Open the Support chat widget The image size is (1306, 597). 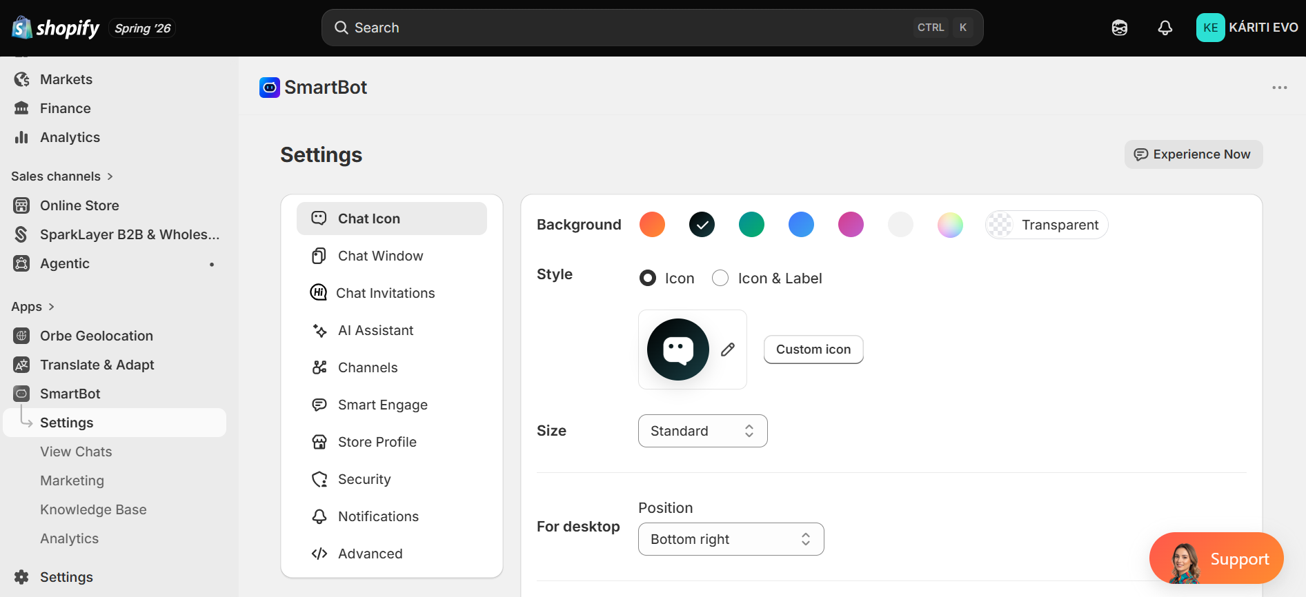(1216, 558)
